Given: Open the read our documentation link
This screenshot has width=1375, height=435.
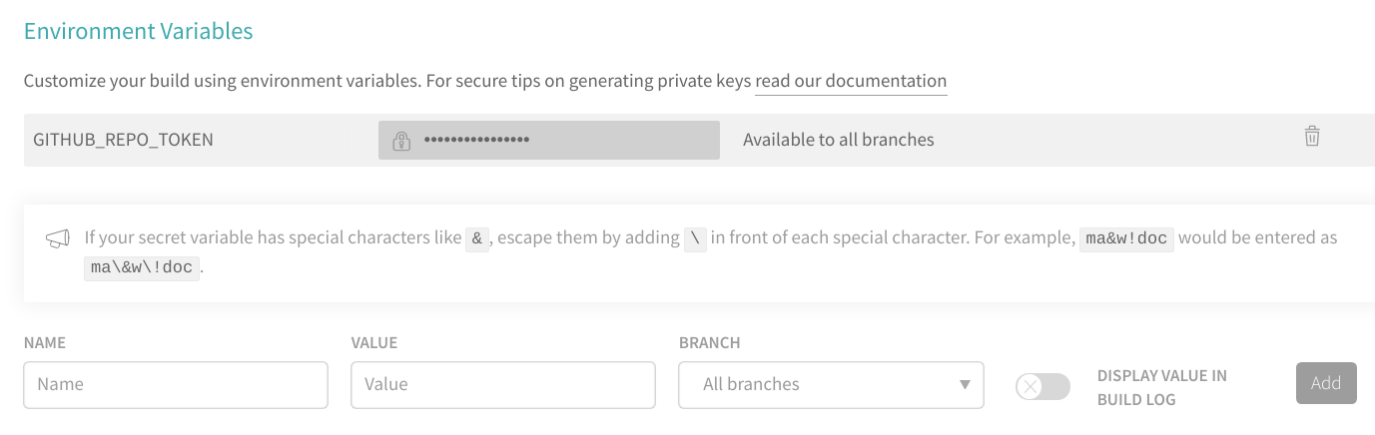Looking at the screenshot, I should click(851, 81).
